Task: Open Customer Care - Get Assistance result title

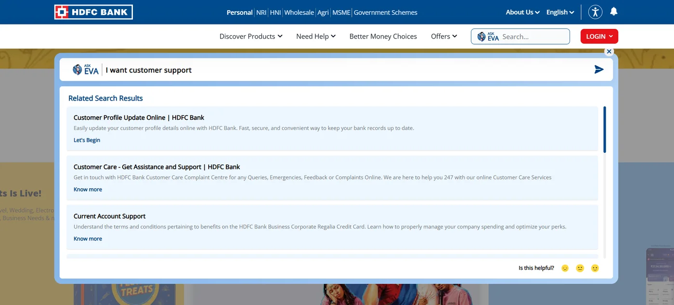Action: pyautogui.click(x=157, y=167)
